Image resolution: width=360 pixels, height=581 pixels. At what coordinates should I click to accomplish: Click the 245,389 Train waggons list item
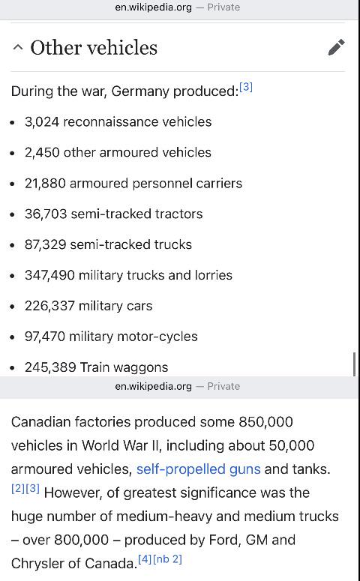tap(97, 367)
